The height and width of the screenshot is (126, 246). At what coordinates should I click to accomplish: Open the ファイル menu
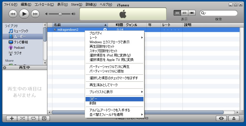11,4
